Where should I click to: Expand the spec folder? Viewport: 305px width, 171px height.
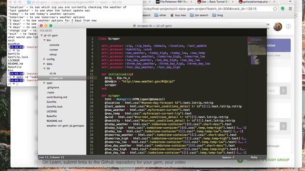click(x=44, y=83)
